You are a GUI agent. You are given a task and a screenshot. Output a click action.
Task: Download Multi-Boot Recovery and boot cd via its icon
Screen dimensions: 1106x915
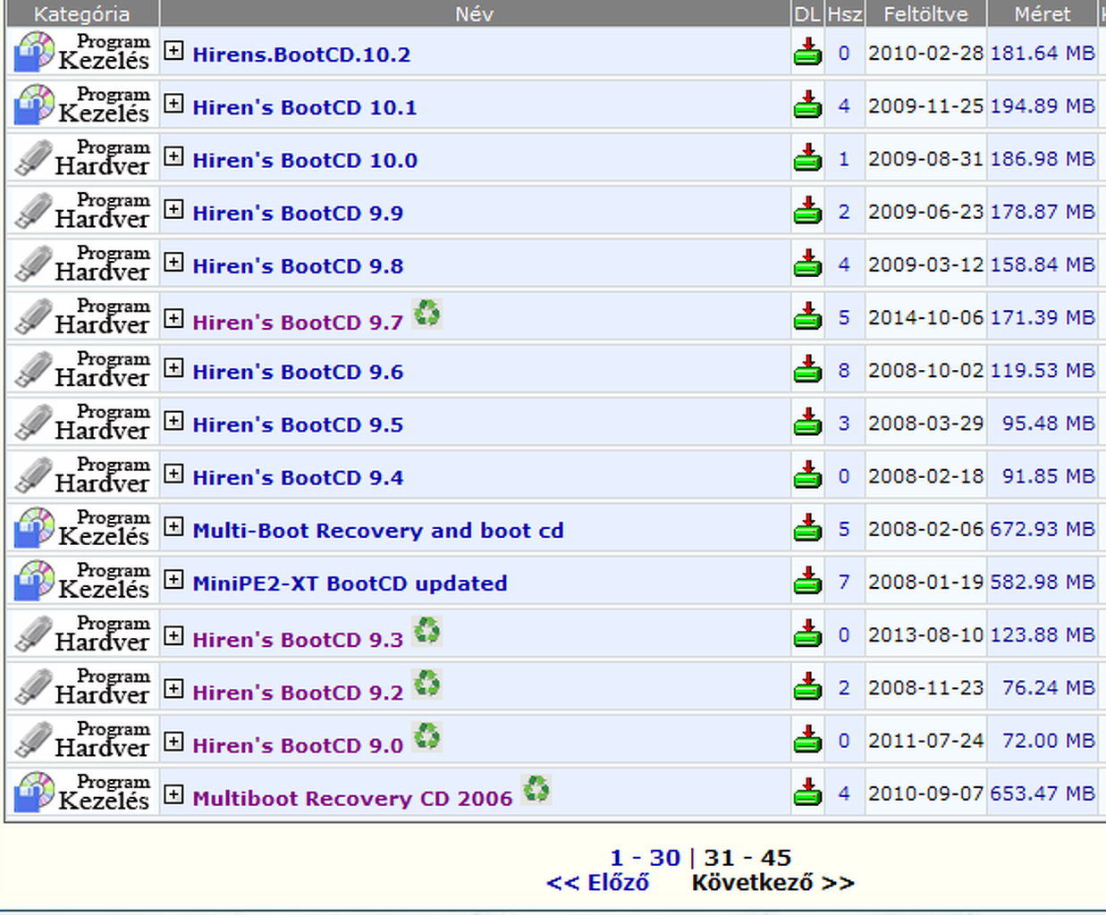point(807,526)
